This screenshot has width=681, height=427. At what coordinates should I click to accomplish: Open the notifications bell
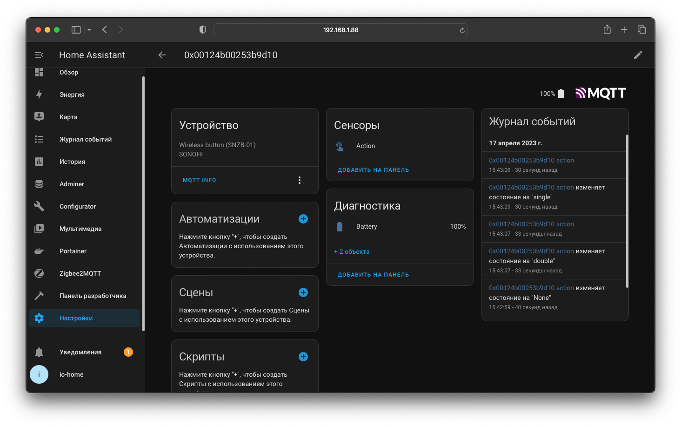(x=39, y=352)
